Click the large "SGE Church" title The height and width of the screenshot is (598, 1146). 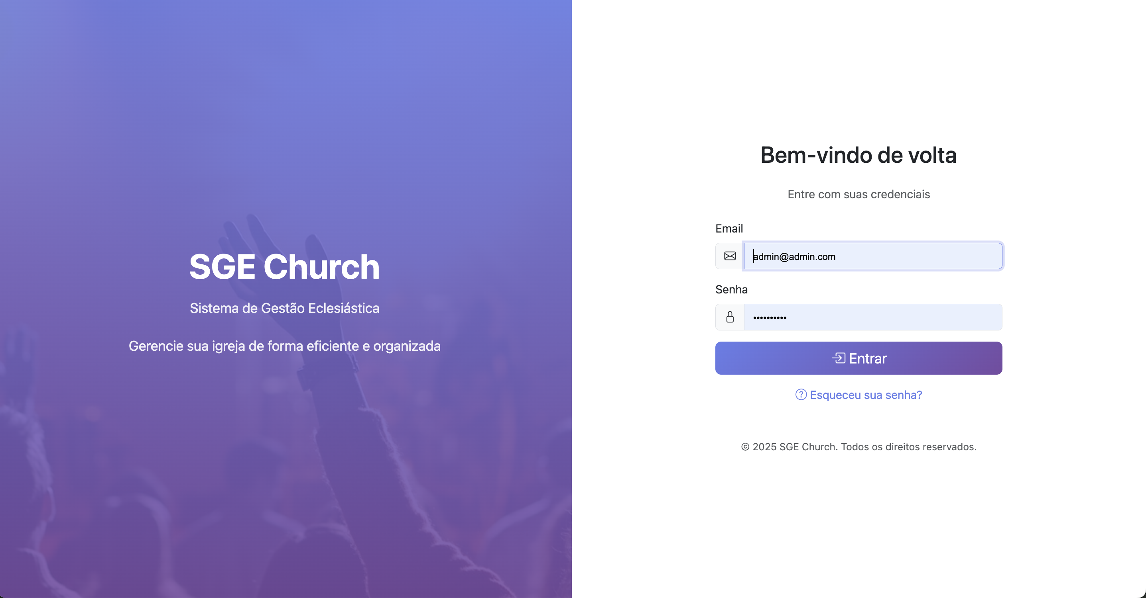point(284,267)
